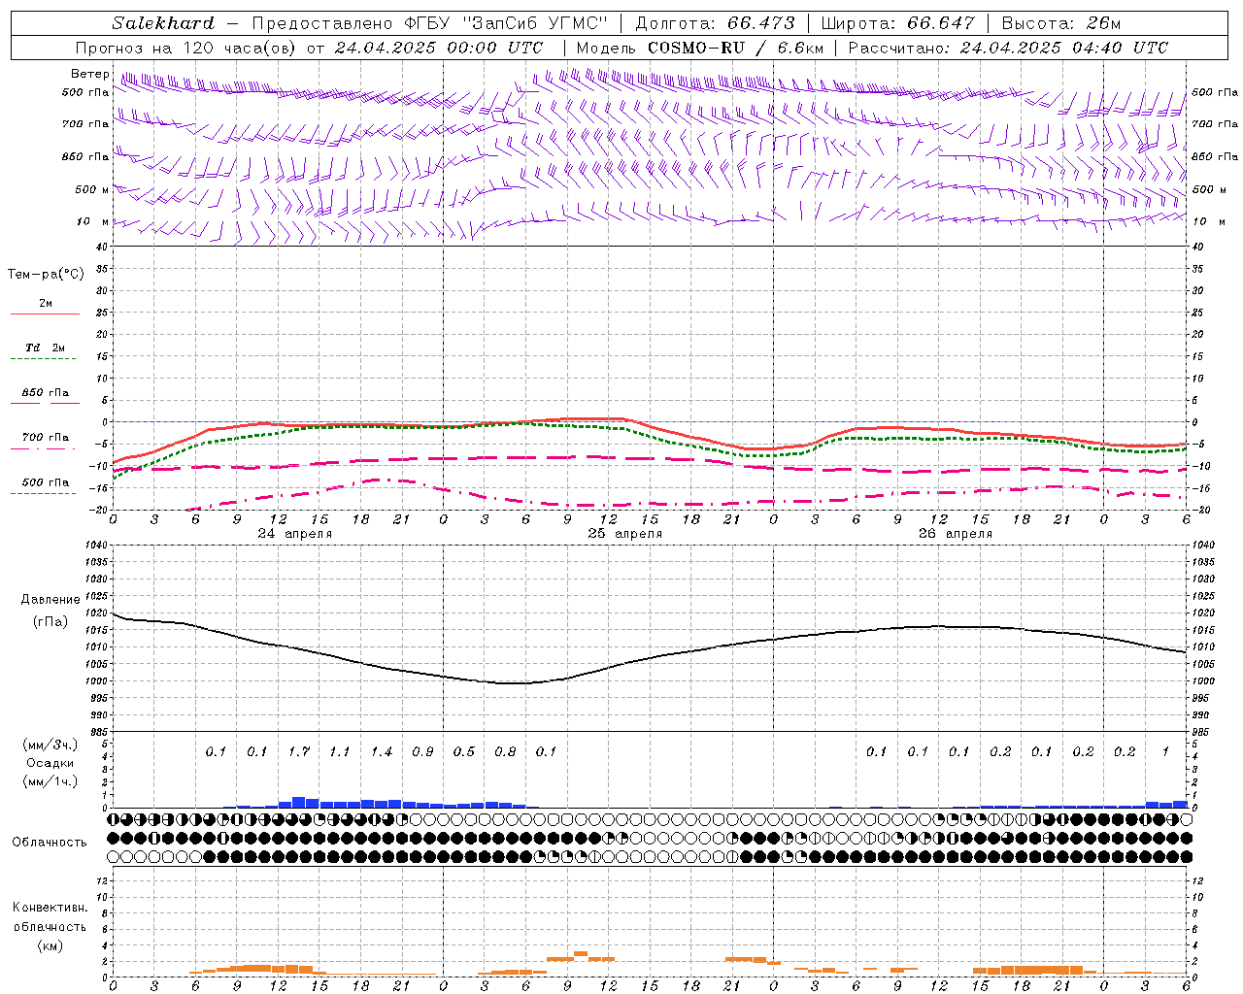1243x994 pixels.
Task: Click the "Ветер" wind panel label
Action: tap(90, 74)
